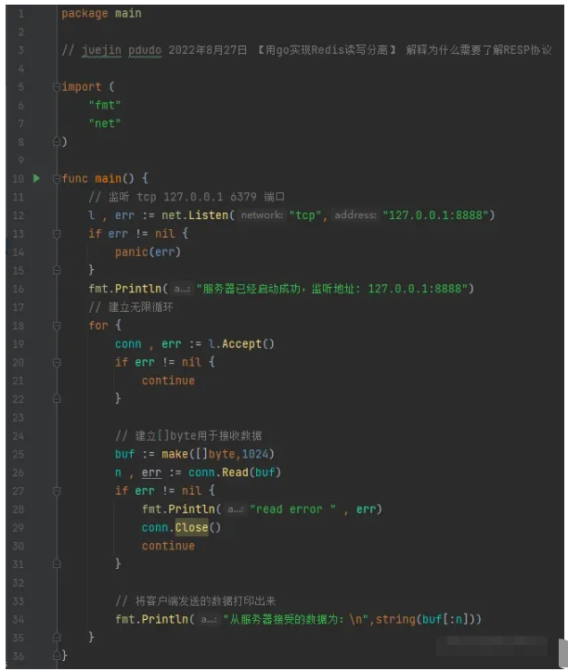Click the "read error " string literal
This screenshot has height=671, width=568.
[292, 510]
